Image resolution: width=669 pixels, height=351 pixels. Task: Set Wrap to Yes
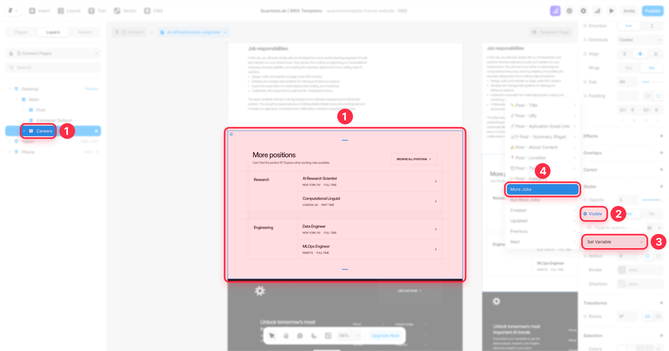(x=628, y=68)
